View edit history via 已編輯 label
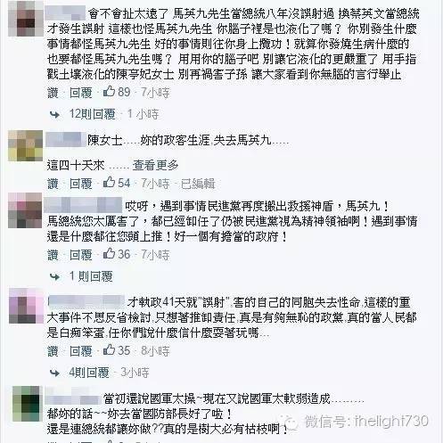The width and height of the screenshot is (443, 443). tap(198, 184)
